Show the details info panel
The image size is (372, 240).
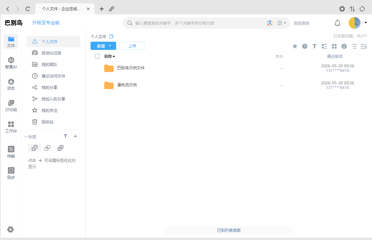click(344, 46)
